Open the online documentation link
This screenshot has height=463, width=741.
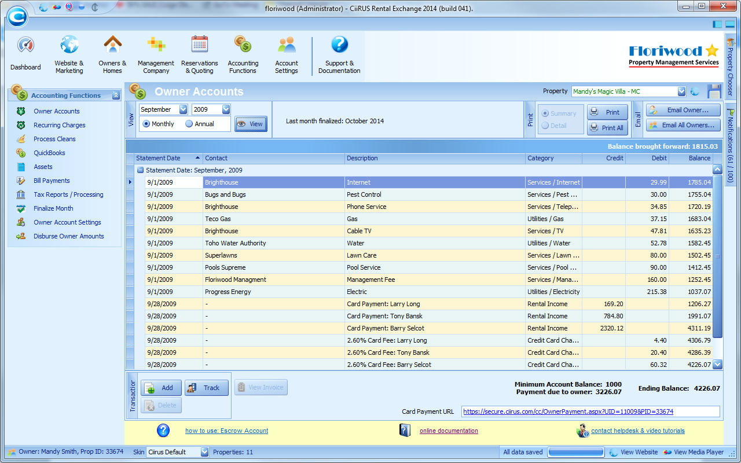click(x=449, y=431)
